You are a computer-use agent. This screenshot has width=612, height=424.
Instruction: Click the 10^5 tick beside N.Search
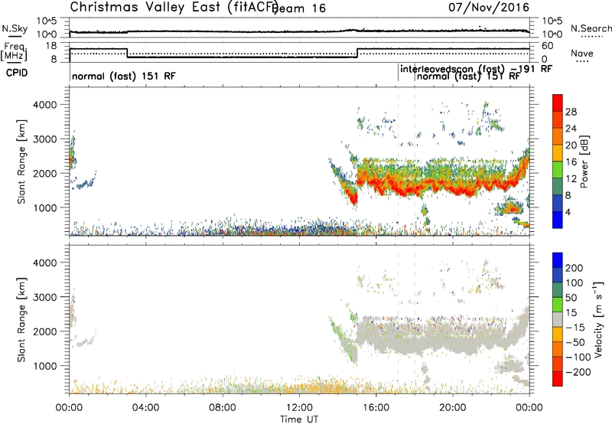pos(552,21)
